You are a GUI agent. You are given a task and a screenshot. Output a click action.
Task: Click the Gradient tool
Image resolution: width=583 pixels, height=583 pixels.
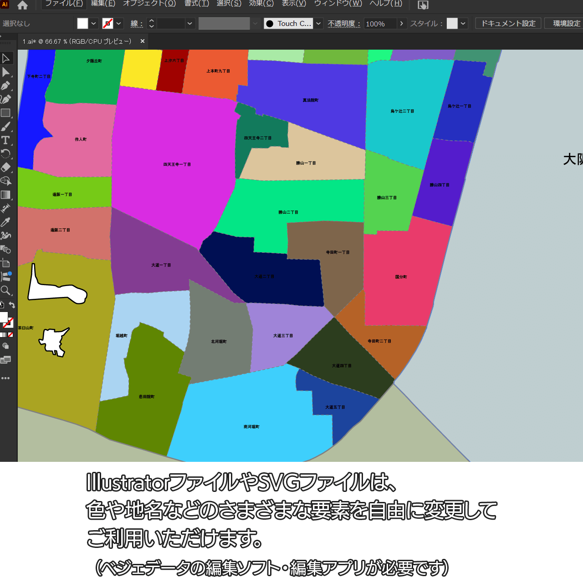[6, 194]
